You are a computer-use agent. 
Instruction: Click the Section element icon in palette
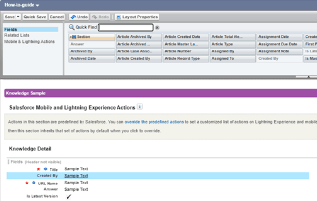[73, 37]
